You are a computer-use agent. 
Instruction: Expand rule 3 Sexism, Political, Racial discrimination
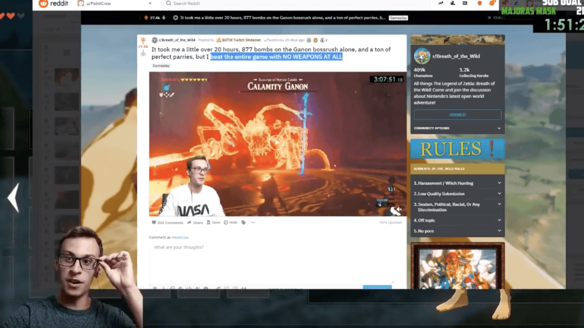tap(457, 207)
